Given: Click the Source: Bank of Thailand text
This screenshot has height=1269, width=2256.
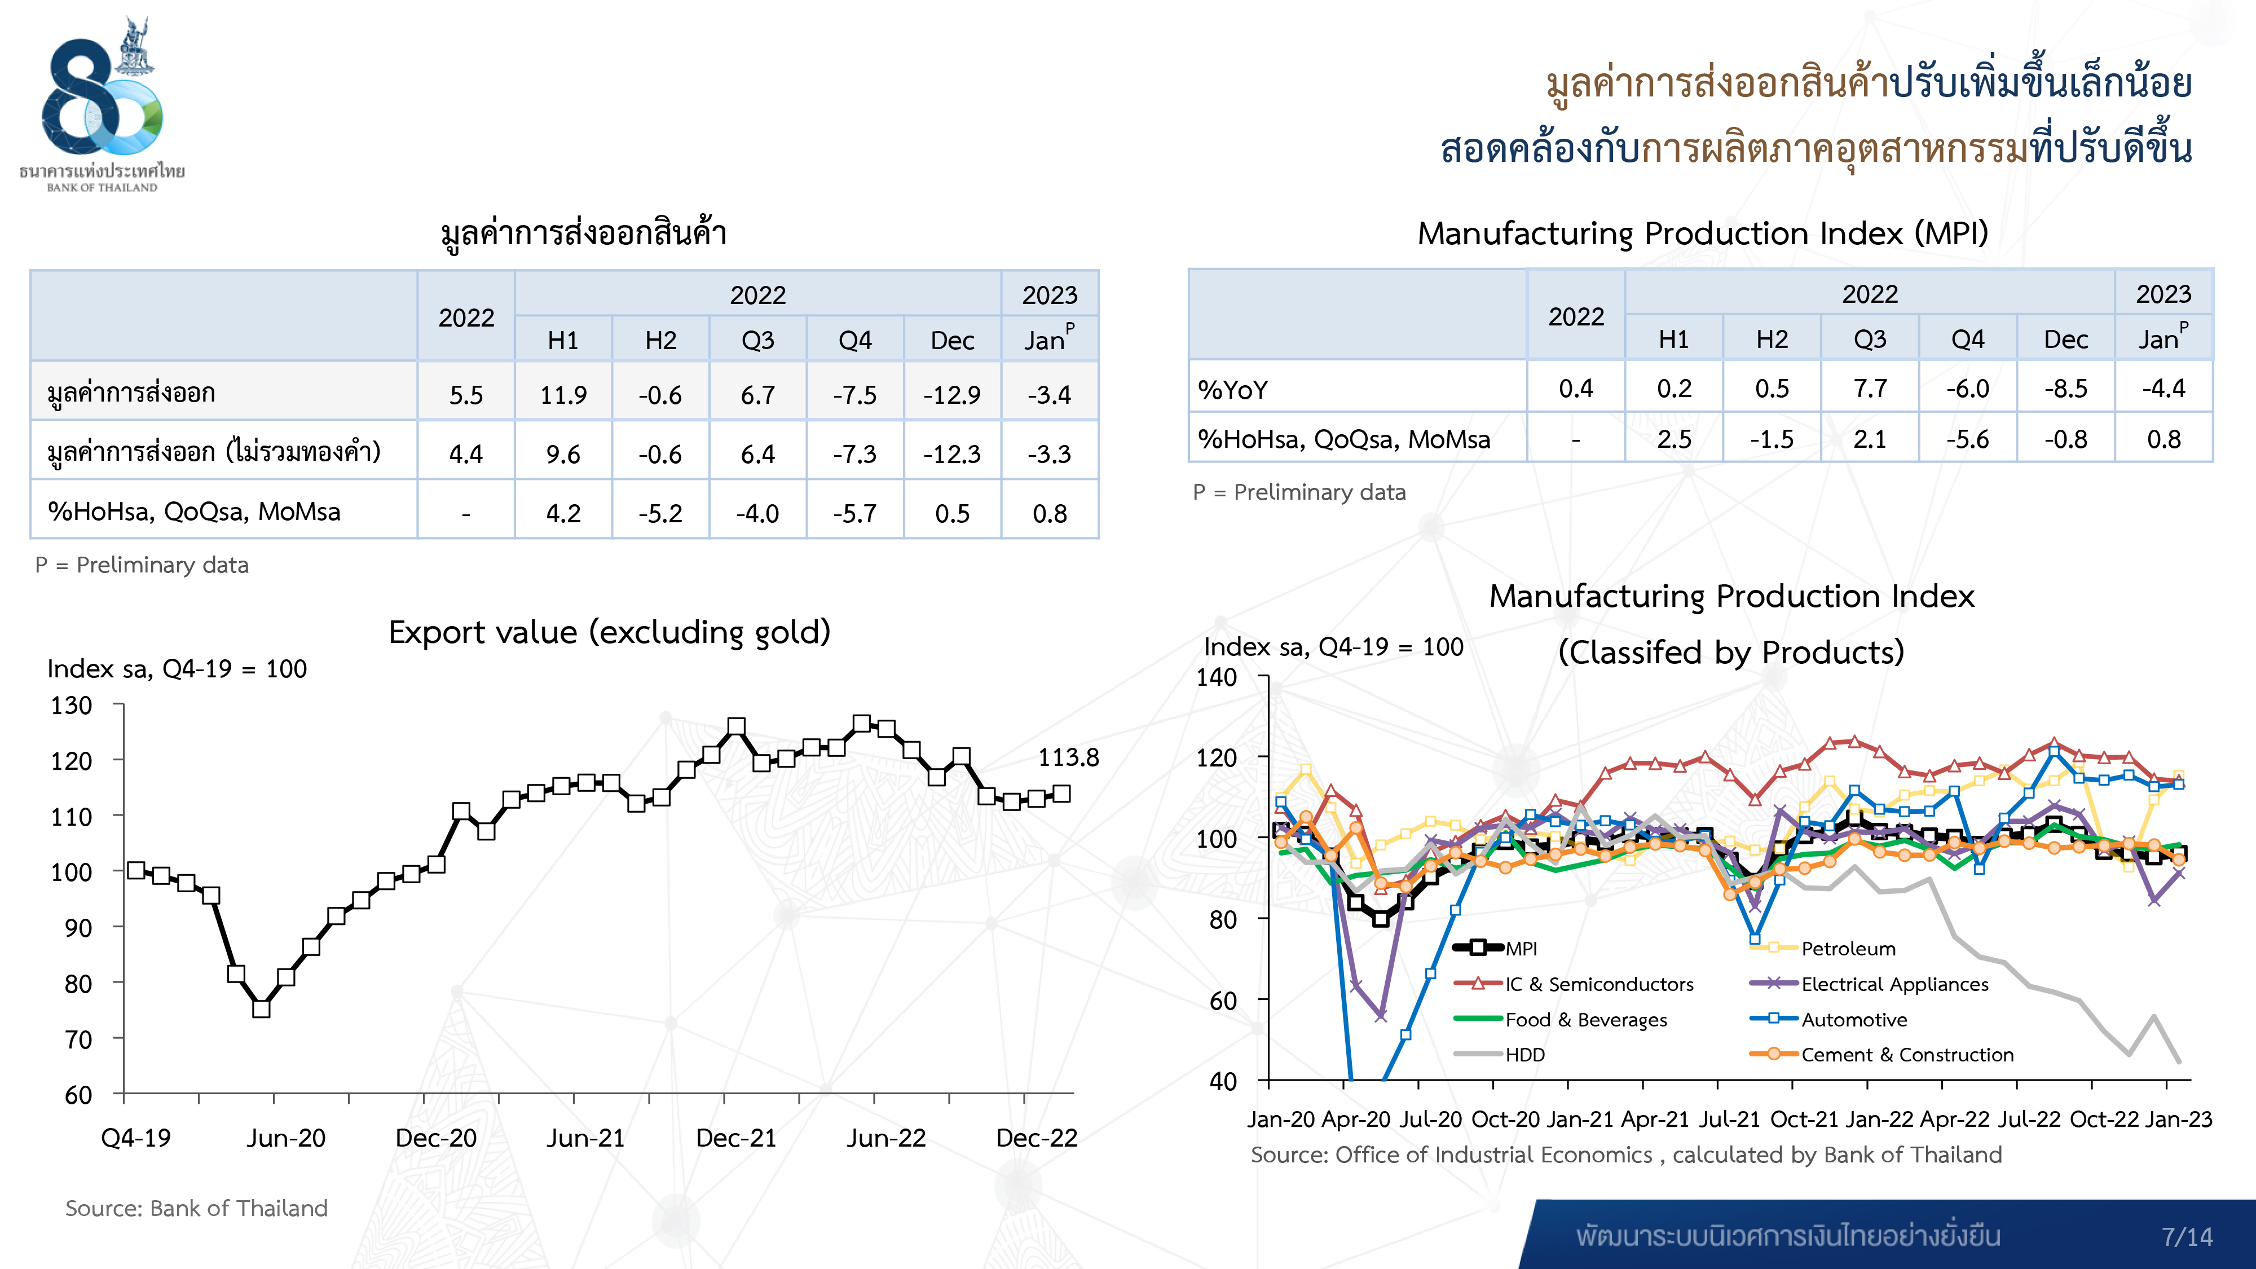Looking at the screenshot, I should click(x=196, y=1208).
